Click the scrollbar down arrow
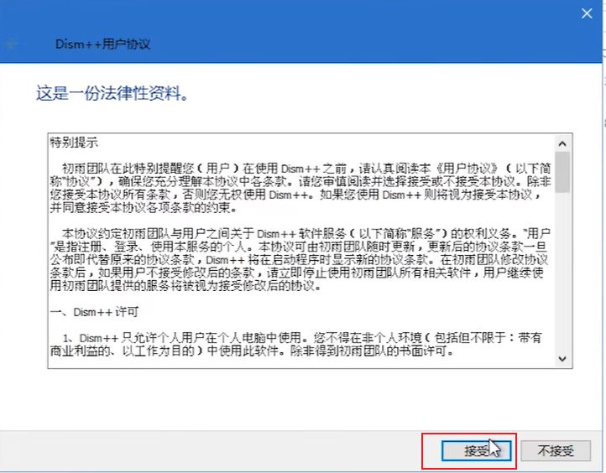606x473 pixels. pos(563,359)
